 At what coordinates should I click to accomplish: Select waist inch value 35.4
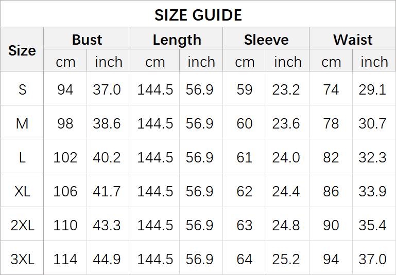[x=372, y=225]
